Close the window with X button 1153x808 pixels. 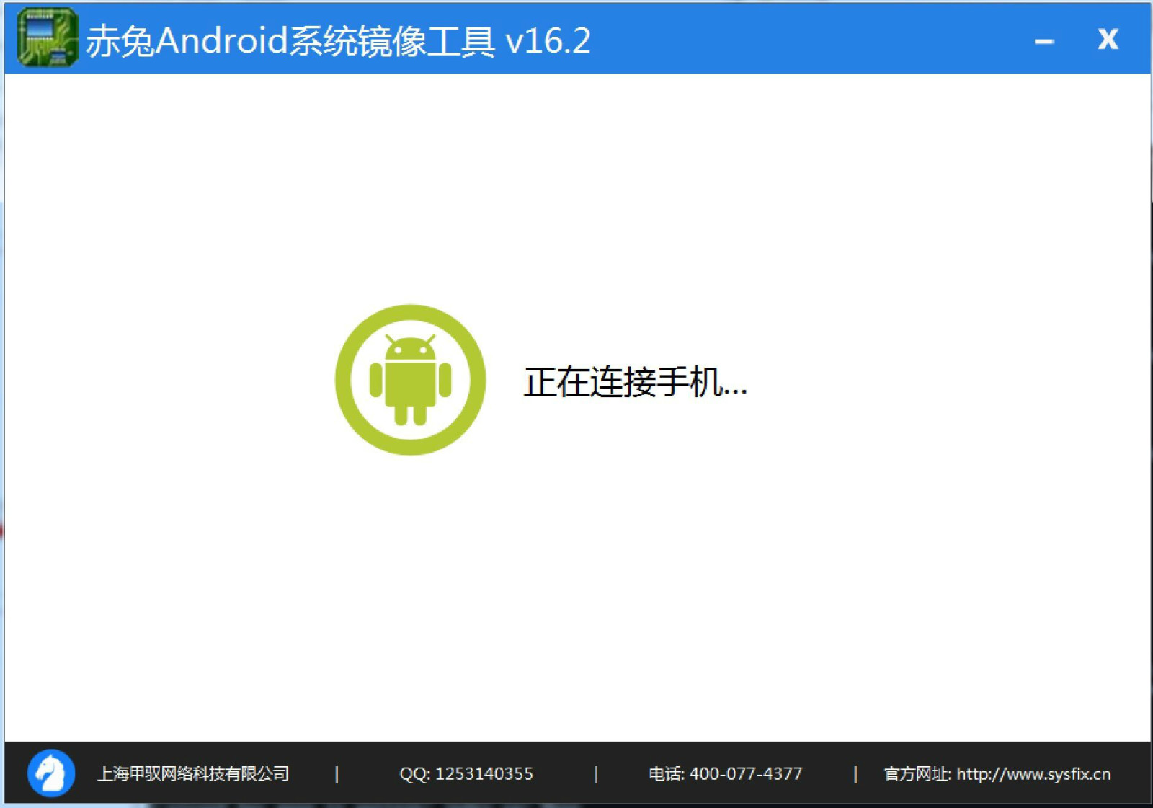tap(1108, 39)
